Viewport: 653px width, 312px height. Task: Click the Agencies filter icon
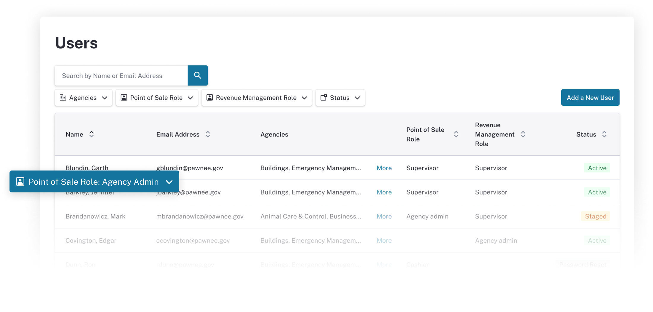click(x=63, y=97)
